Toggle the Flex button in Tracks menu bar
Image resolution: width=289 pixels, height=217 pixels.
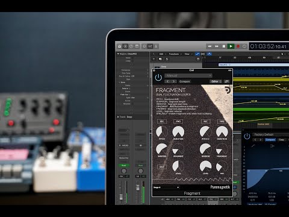click(203, 54)
